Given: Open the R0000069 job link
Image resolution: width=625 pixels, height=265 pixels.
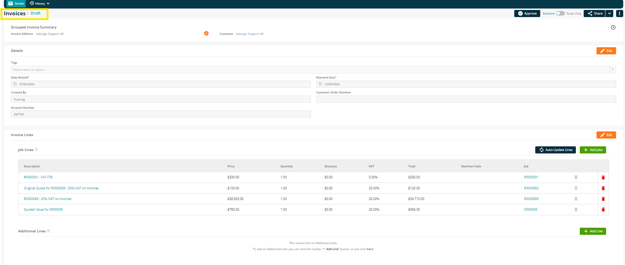Looking at the screenshot, I should (x=531, y=199).
